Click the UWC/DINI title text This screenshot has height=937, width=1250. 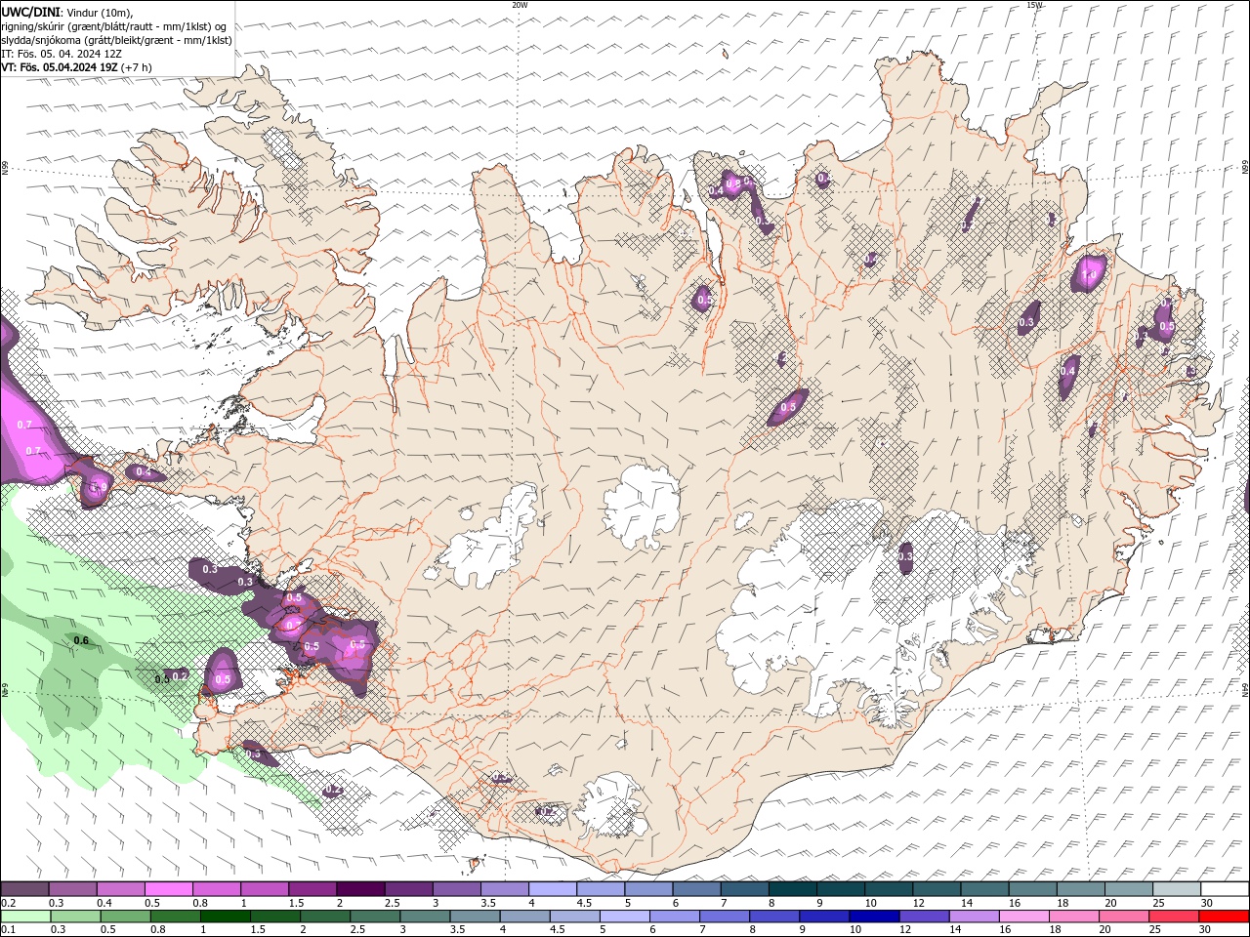coord(29,12)
